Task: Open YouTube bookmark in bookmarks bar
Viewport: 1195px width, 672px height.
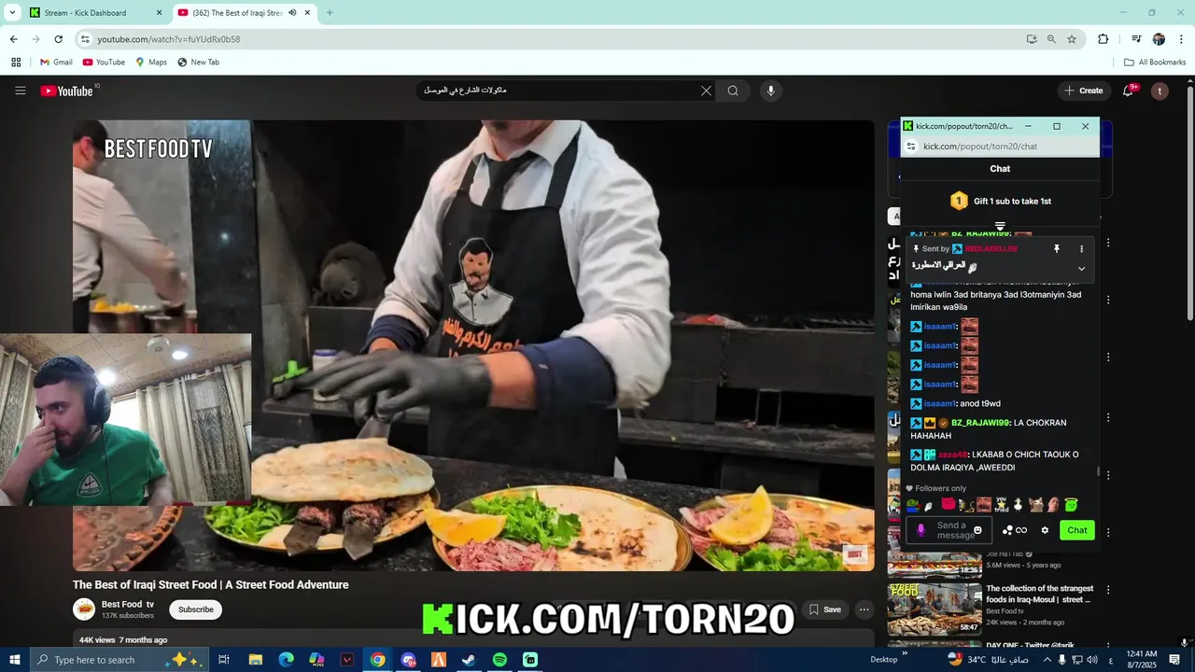Action: tap(104, 63)
